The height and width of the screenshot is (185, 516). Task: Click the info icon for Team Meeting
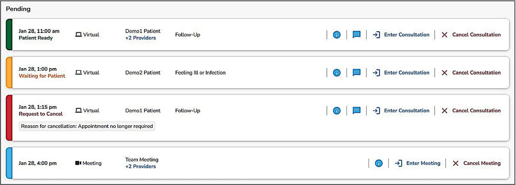(x=379, y=163)
